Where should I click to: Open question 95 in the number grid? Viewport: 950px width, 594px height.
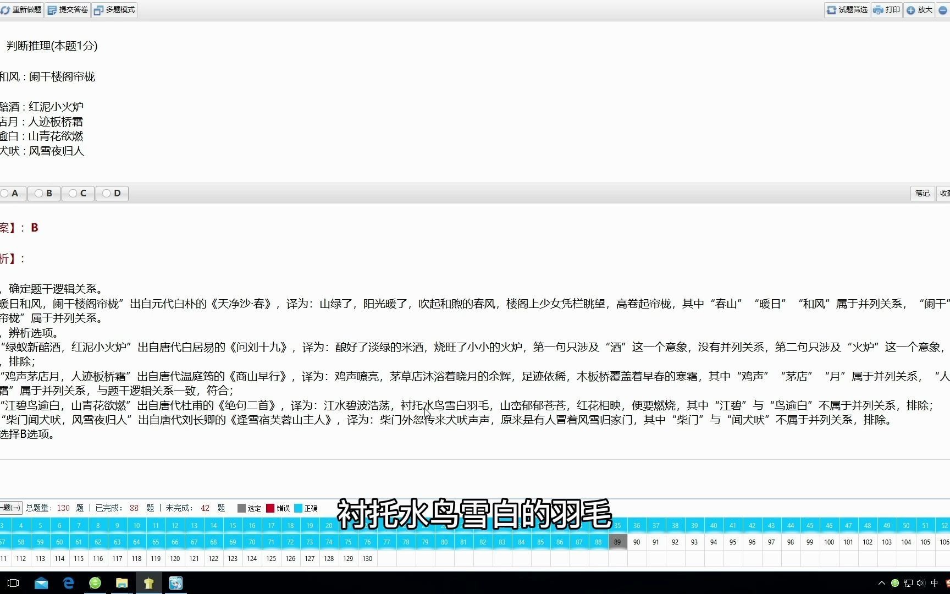tap(733, 542)
